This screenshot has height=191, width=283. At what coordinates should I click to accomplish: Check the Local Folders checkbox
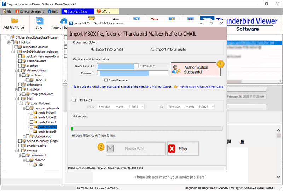tap(24, 103)
